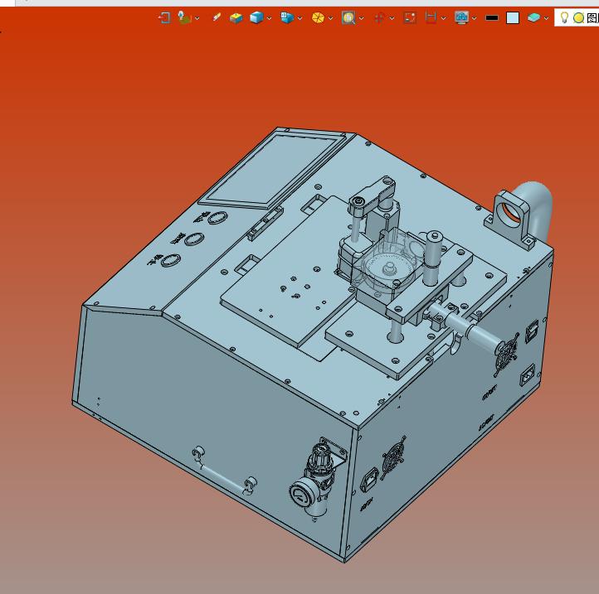Screen dimensions: 599x594
Task: Expand the H-shaped measure dropdown
Action: pos(443,18)
